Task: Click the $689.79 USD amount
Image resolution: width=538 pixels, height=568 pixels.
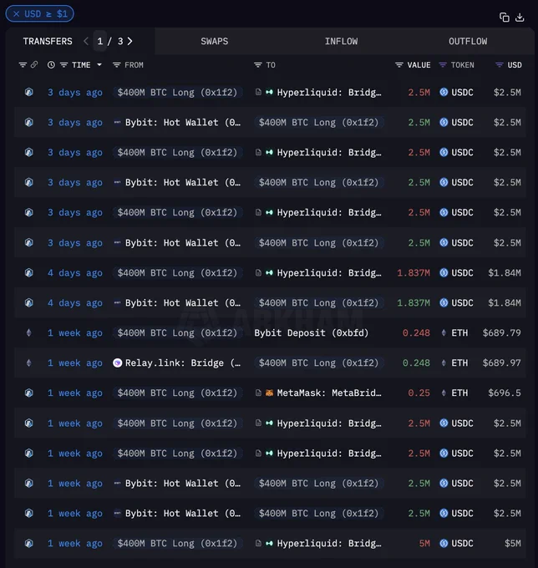Action: 501,333
